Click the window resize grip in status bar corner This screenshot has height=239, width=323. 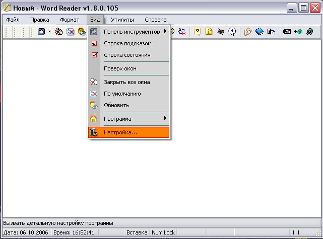click(x=318, y=233)
